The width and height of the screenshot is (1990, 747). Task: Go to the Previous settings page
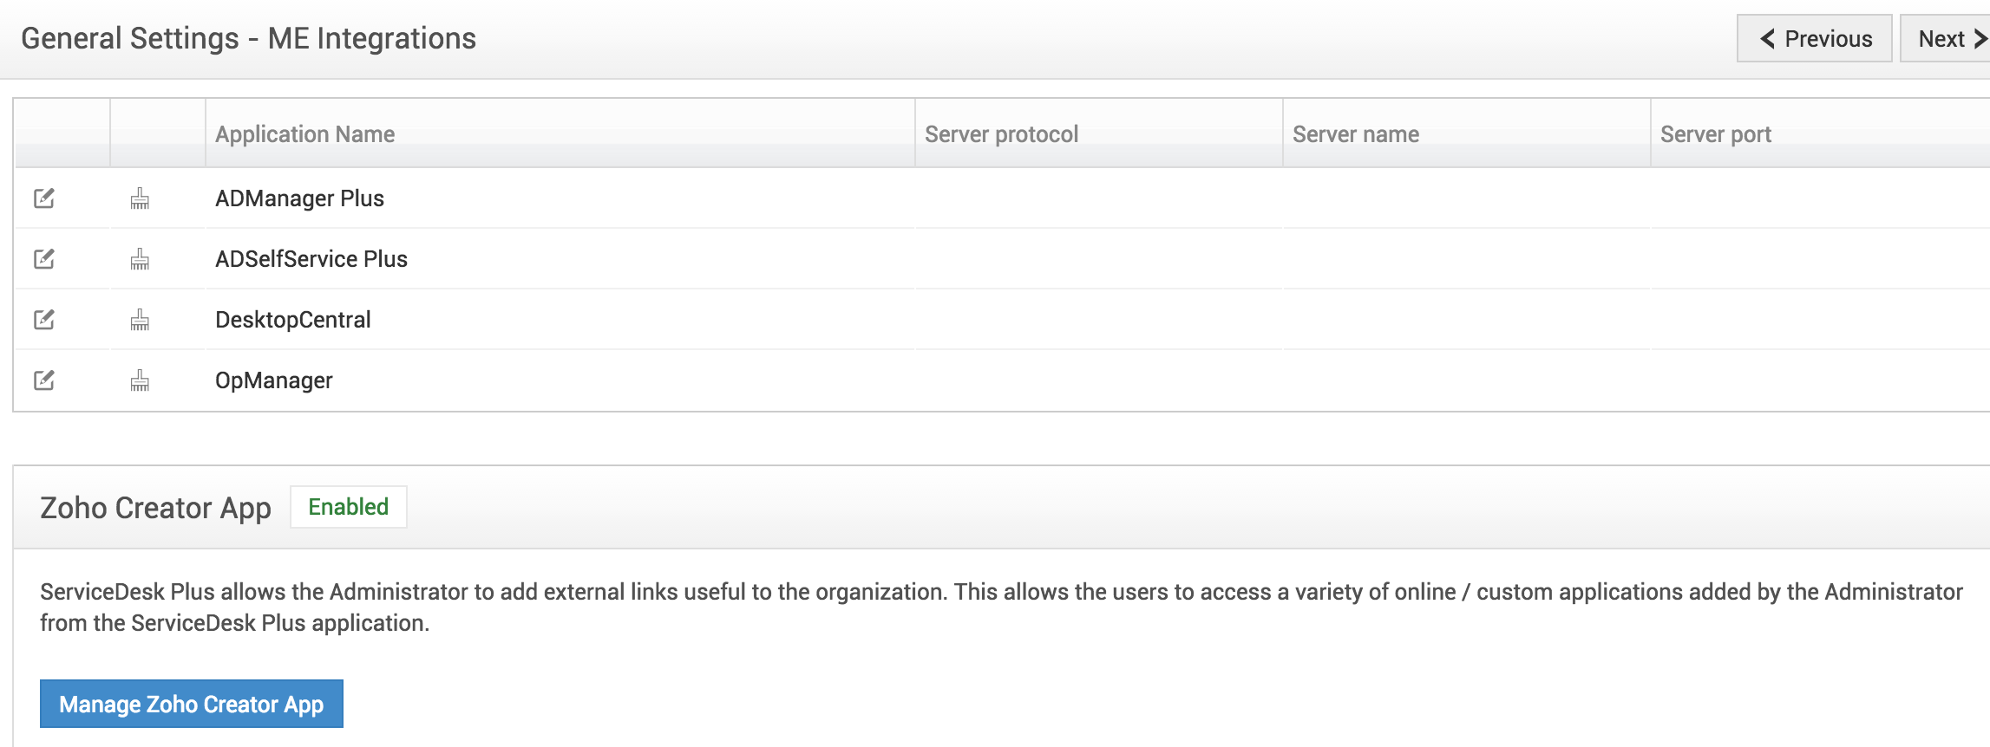[x=1814, y=39]
